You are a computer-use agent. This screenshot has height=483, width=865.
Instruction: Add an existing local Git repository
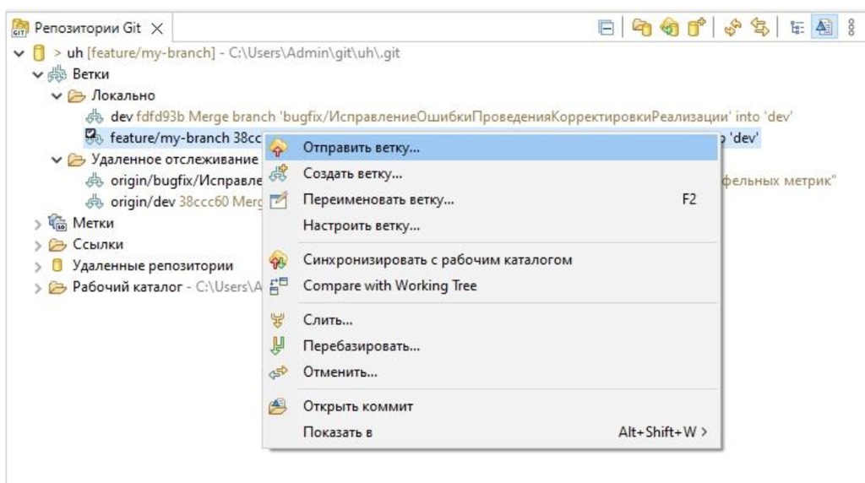642,28
